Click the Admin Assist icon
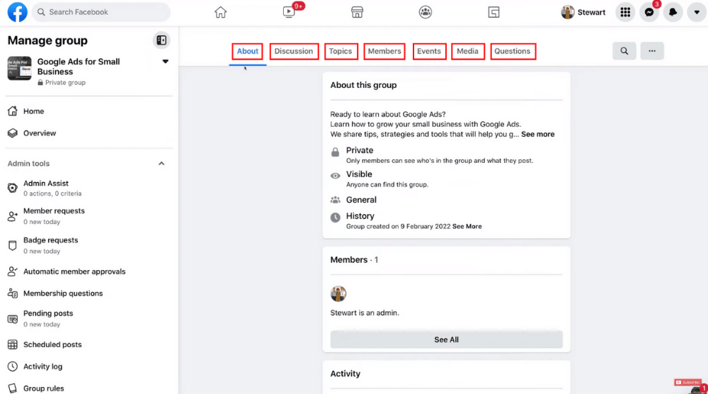708x394 pixels. point(13,188)
